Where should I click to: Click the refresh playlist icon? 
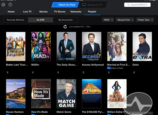tap(65, 27)
